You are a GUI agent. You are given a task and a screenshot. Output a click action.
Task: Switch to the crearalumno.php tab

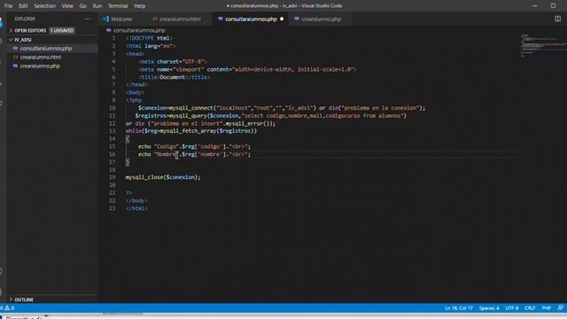click(x=321, y=19)
